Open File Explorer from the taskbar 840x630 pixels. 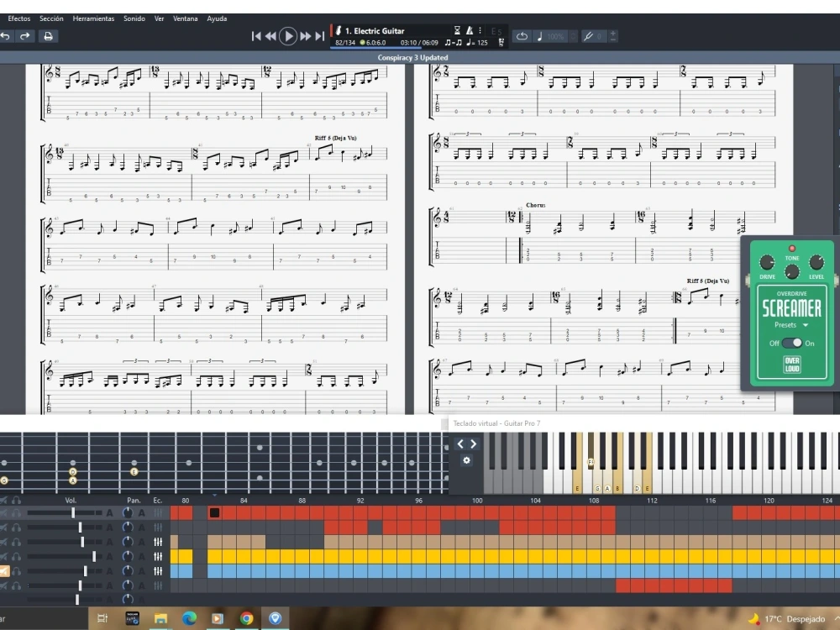coord(160,618)
